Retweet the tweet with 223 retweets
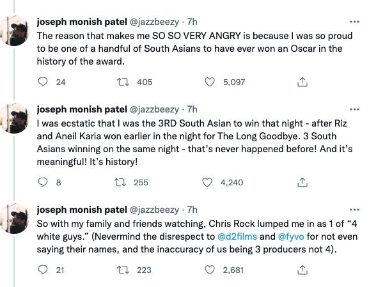The width and height of the screenshot is (369, 287). click(123, 270)
